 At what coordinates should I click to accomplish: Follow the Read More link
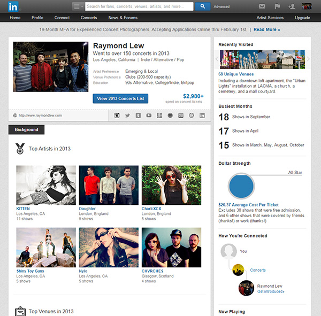pos(266,30)
